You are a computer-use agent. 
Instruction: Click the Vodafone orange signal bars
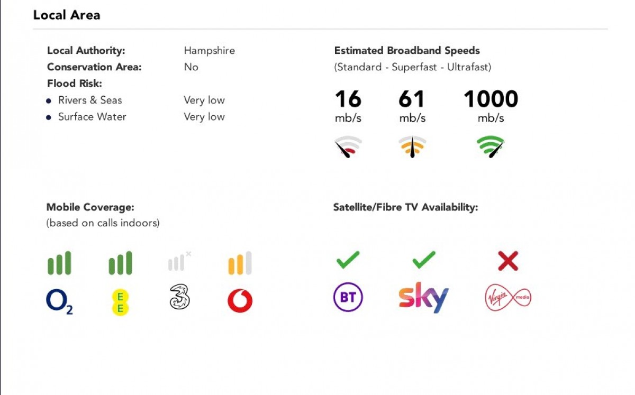240,263
